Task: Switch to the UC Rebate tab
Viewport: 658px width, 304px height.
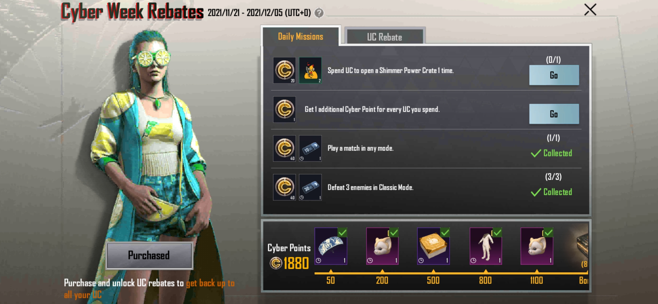Action: [385, 37]
